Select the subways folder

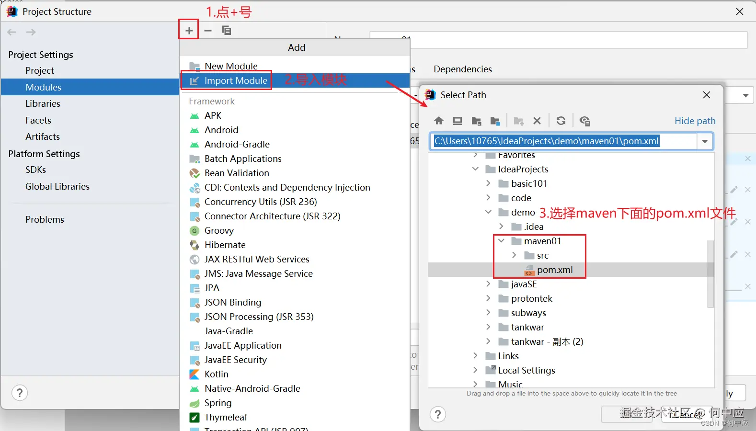tap(528, 313)
